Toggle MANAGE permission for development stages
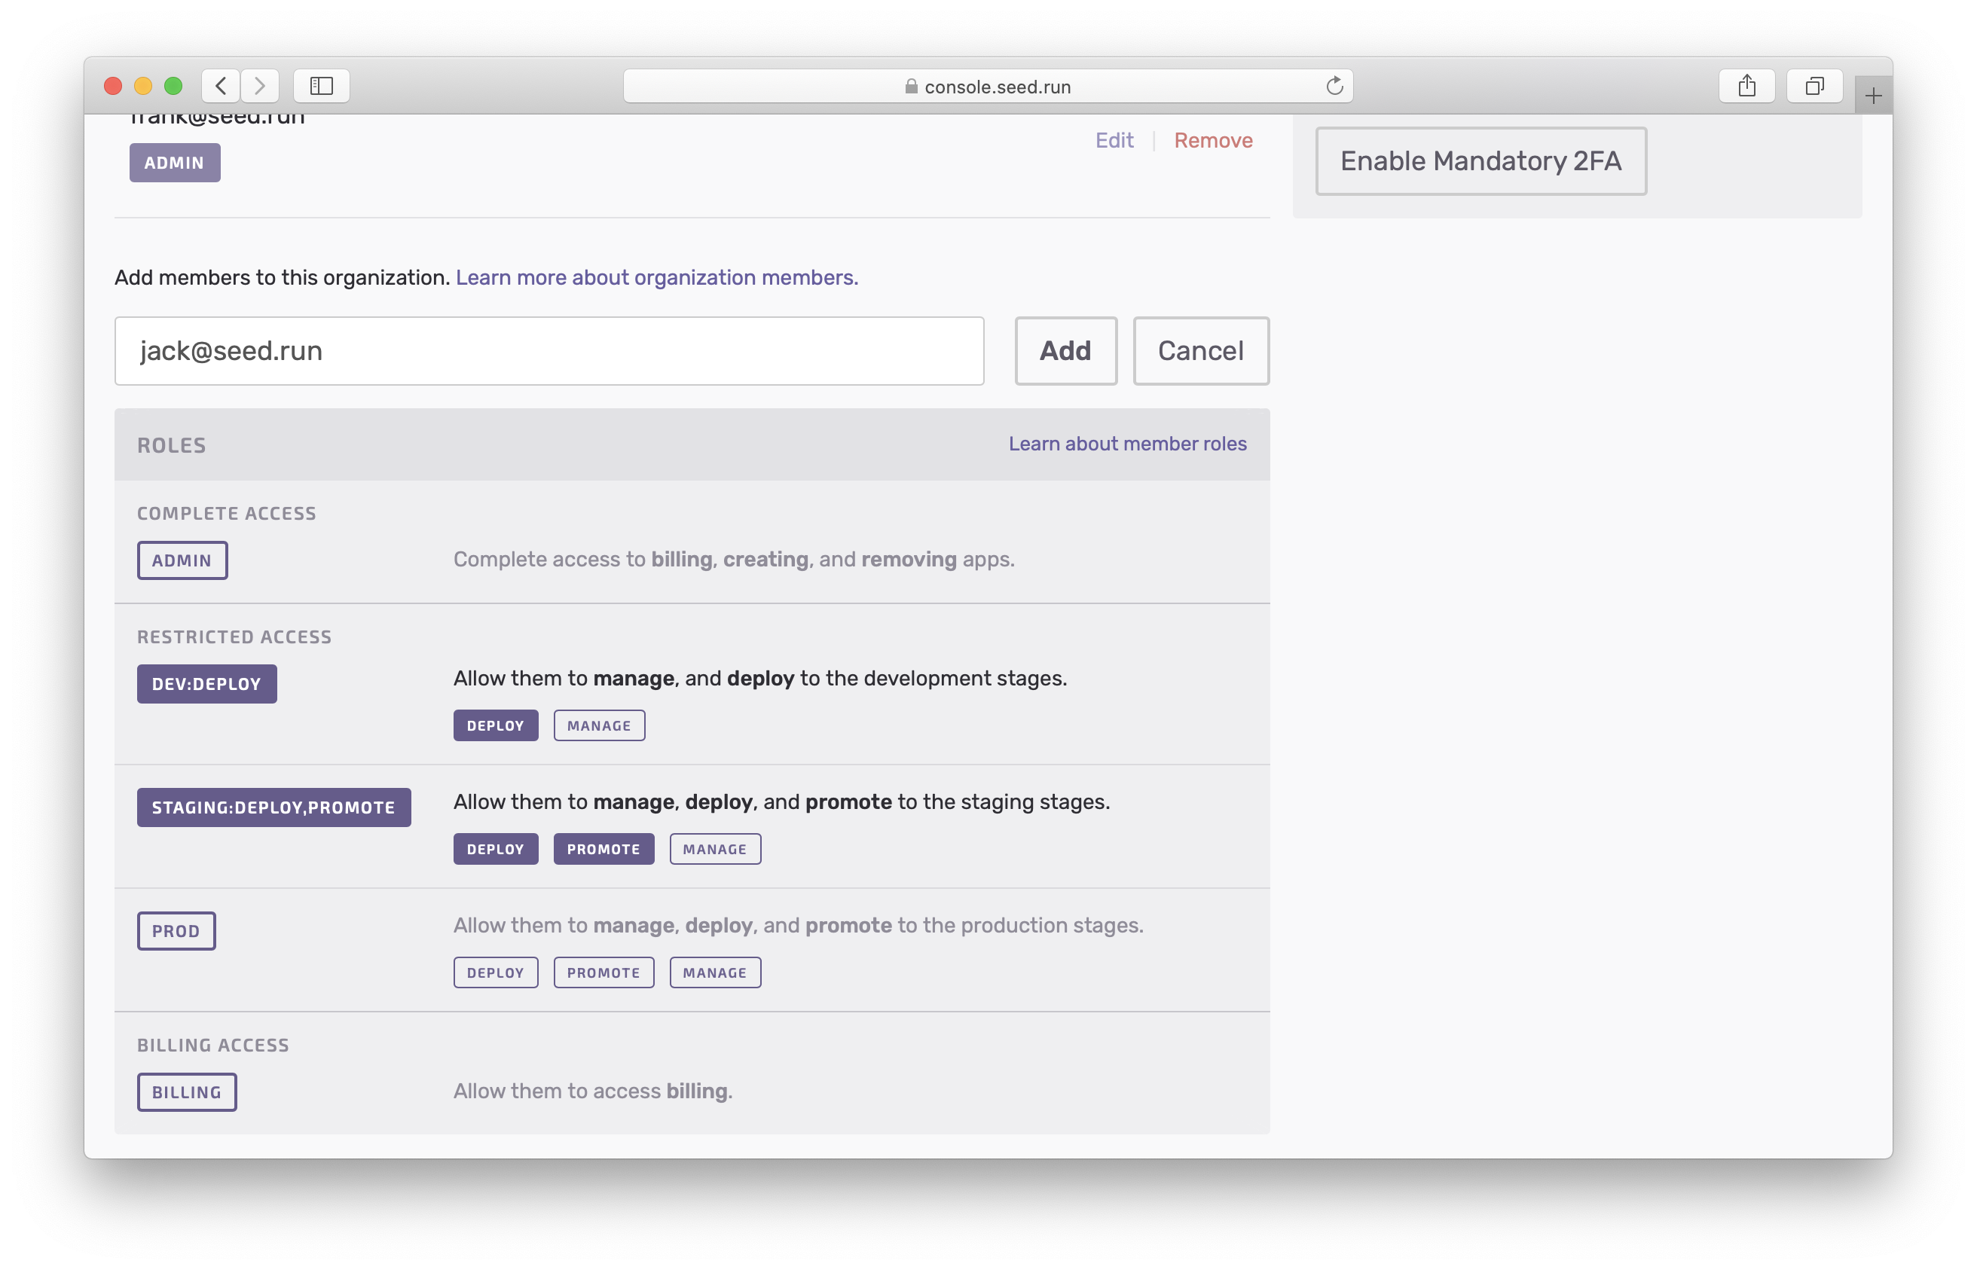The width and height of the screenshot is (1977, 1270). (x=599, y=725)
